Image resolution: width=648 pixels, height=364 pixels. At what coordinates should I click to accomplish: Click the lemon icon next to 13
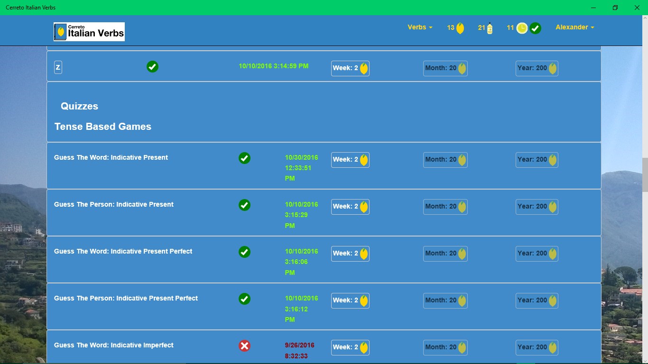click(460, 28)
